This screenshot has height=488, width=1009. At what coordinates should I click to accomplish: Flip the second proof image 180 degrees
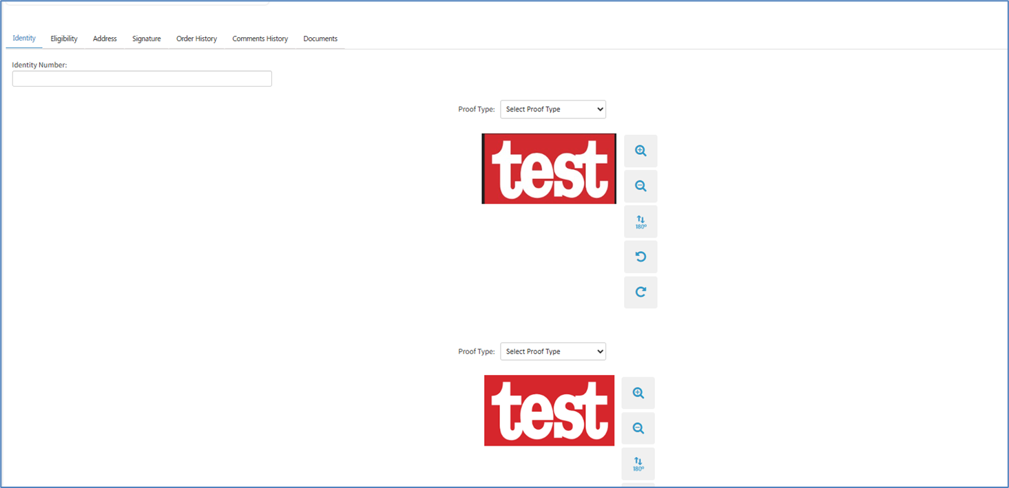tap(638, 464)
